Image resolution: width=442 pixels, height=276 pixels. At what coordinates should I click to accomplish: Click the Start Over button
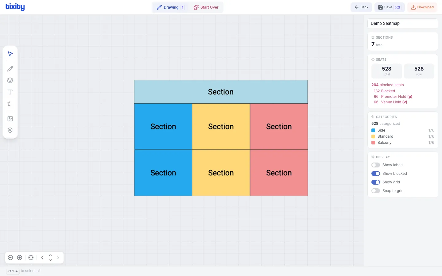pyautogui.click(x=206, y=7)
